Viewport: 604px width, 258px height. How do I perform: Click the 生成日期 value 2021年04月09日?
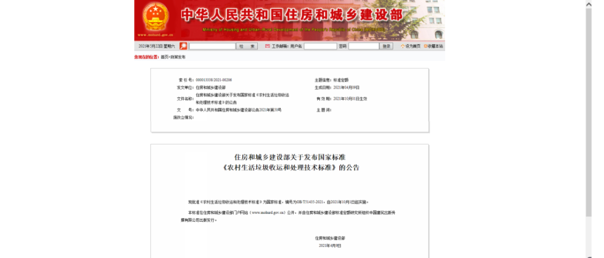(x=346, y=88)
